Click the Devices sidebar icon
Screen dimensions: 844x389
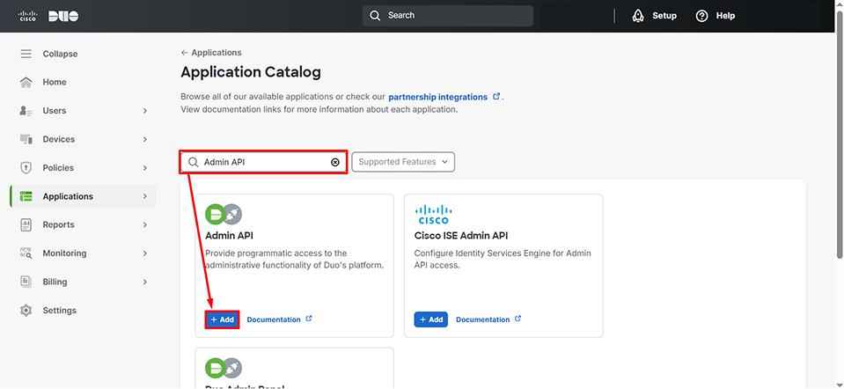pyautogui.click(x=26, y=139)
